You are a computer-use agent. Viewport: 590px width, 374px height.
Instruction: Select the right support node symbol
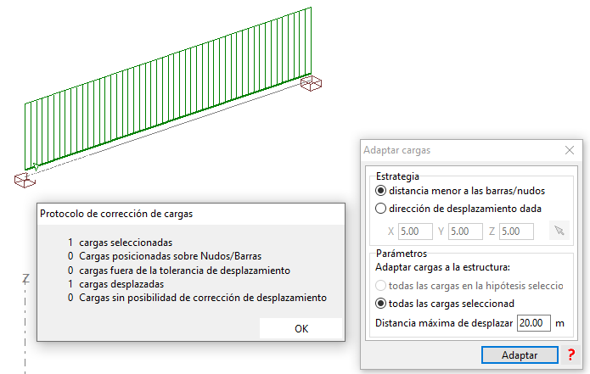[x=311, y=83]
